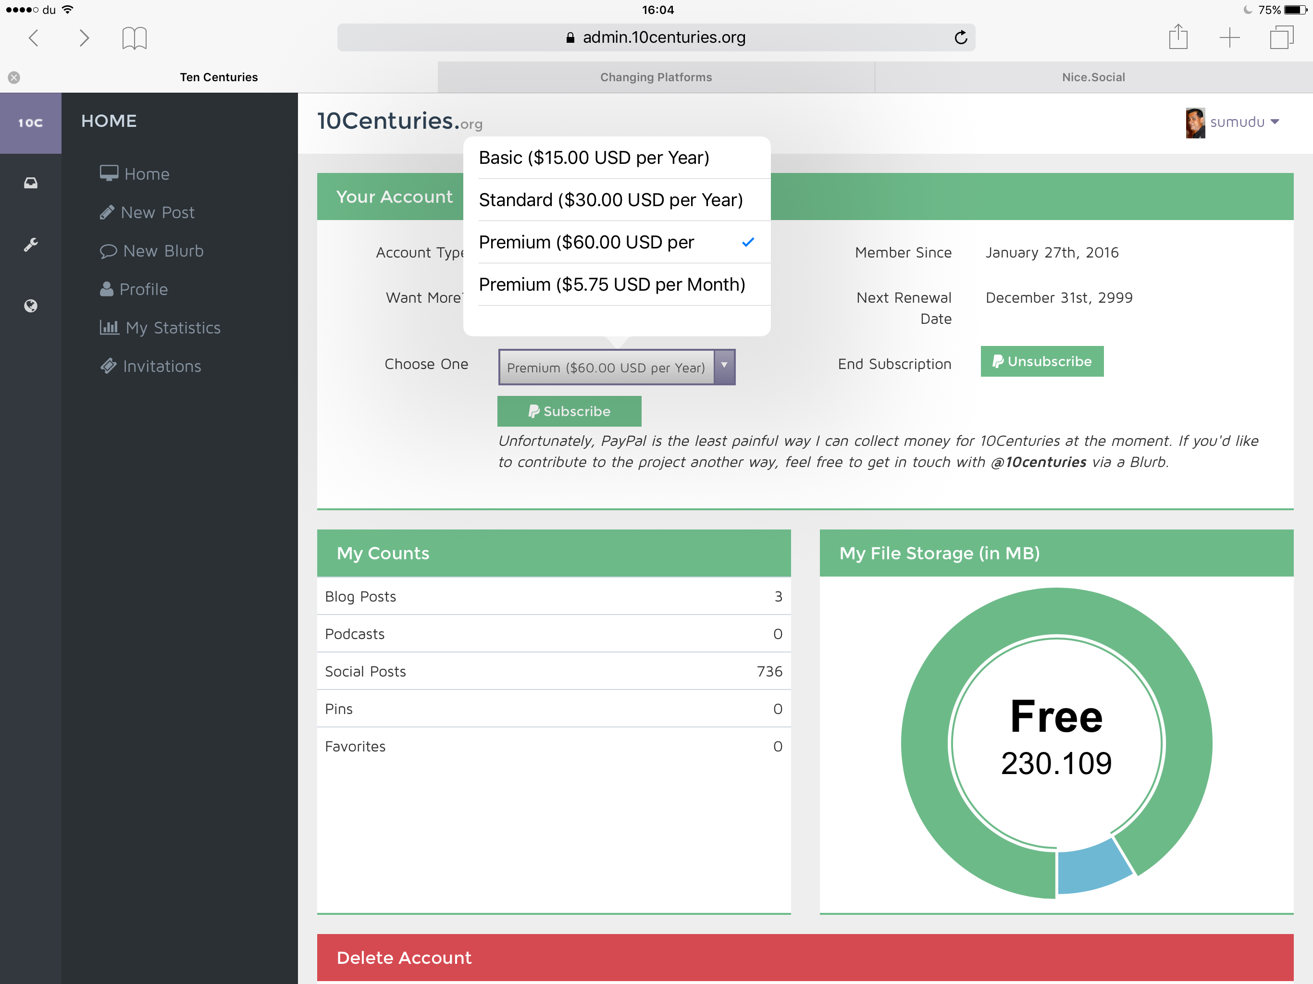Click the globe sidebar icon
Image resolution: width=1313 pixels, height=984 pixels.
30,306
